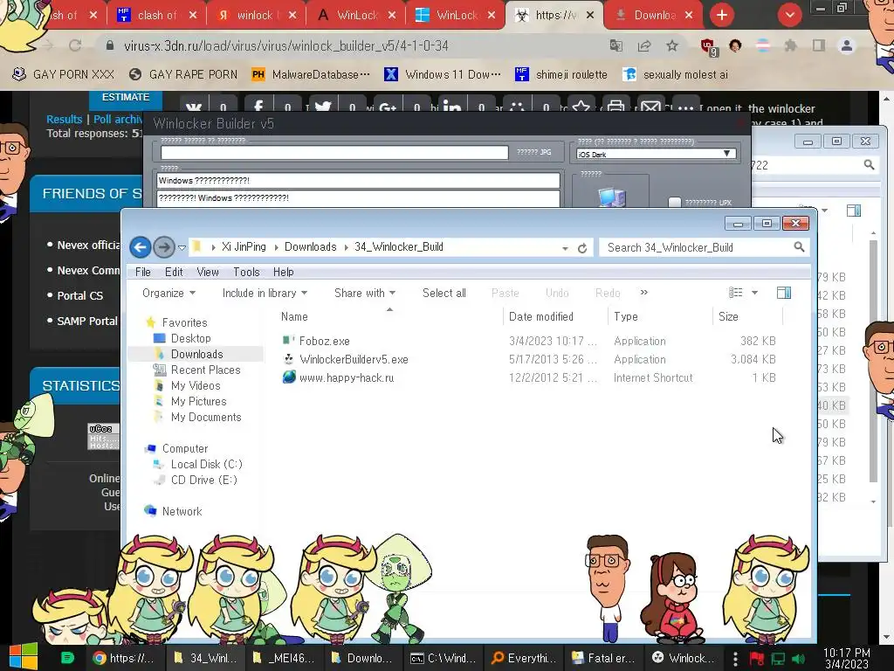Open the tab search dropdown in browser
The image size is (894, 671).
[789, 16]
